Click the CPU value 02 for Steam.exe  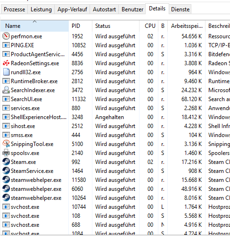point(150,162)
